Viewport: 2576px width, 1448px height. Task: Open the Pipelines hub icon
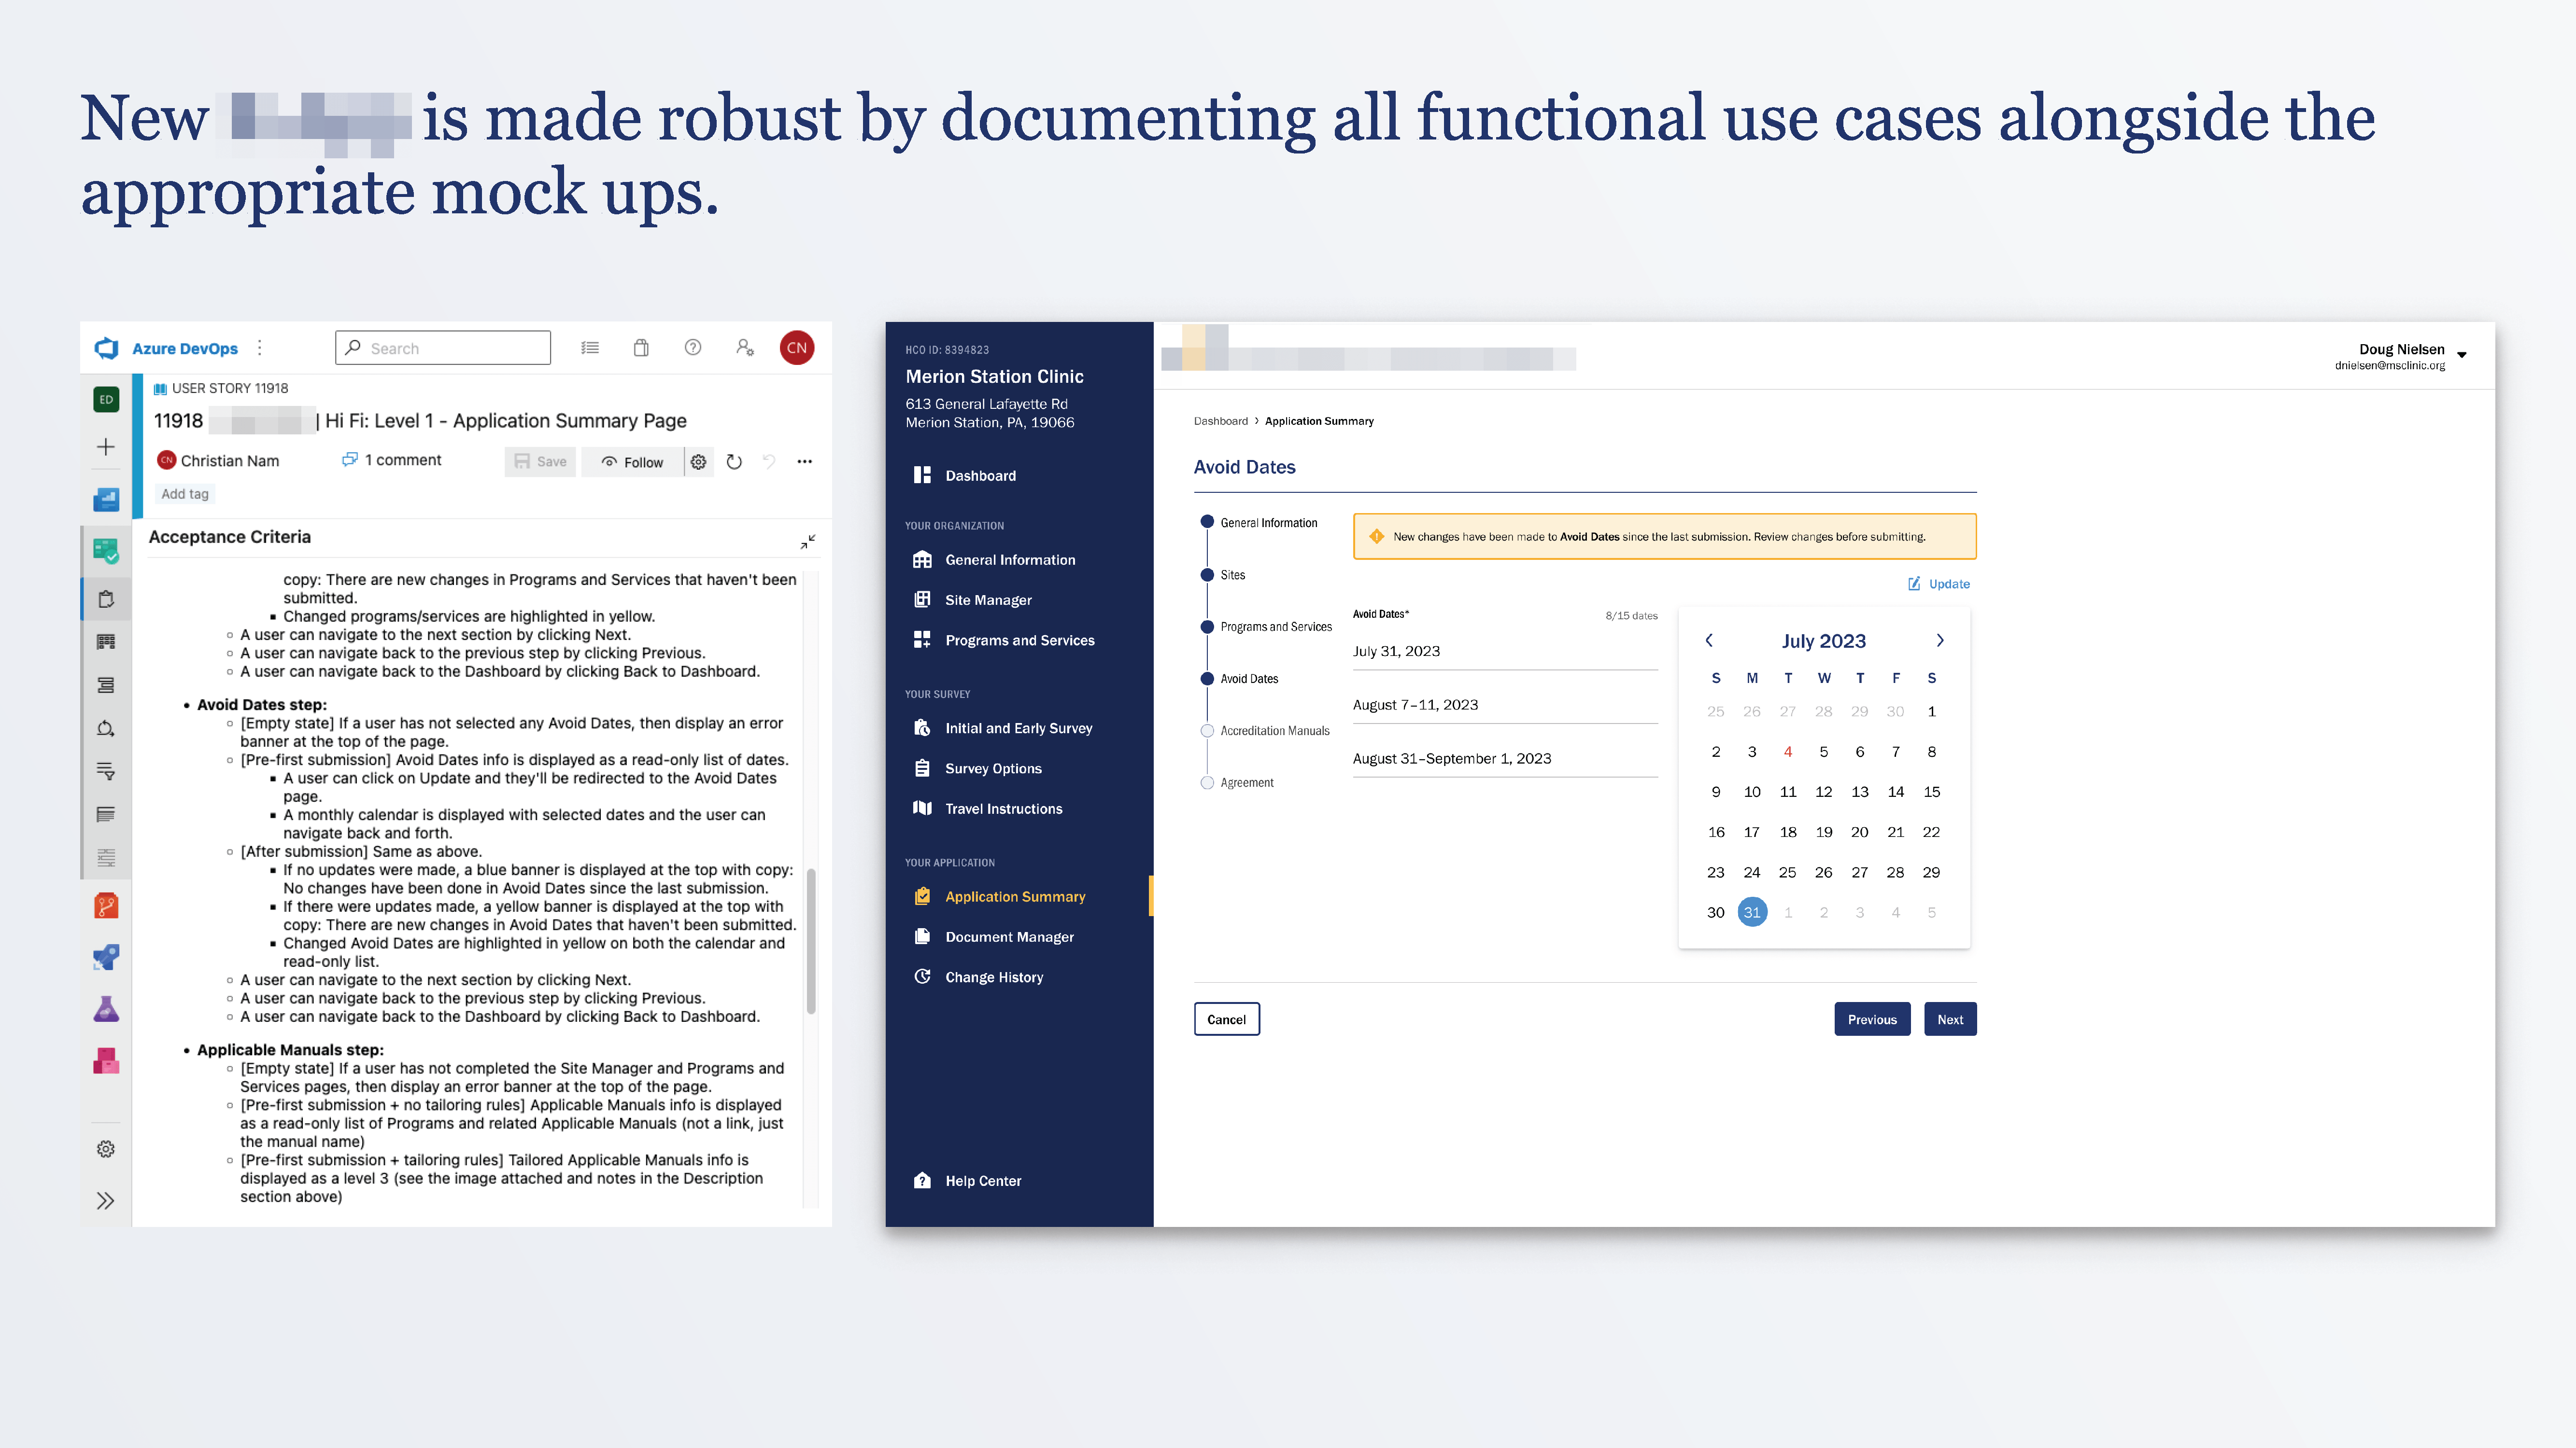pyautogui.click(x=106, y=957)
